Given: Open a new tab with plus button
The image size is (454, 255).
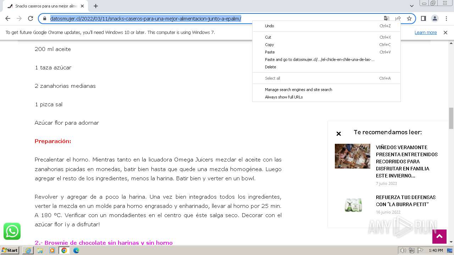Looking at the screenshot, I should [x=96, y=6].
